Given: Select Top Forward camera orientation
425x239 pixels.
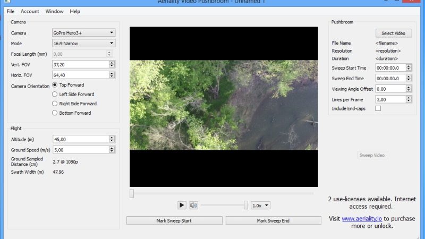Looking at the screenshot, I should click(x=55, y=85).
